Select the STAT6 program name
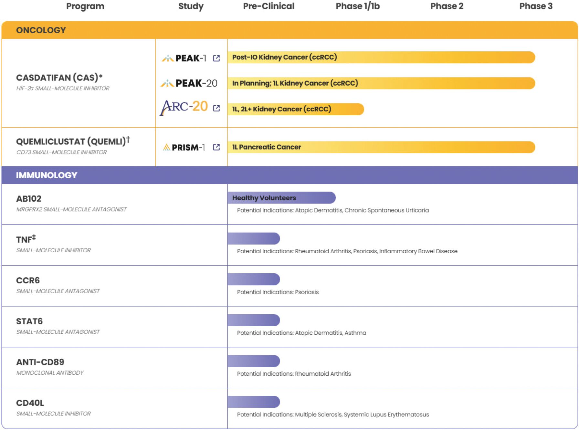The width and height of the screenshot is (579, 430). tap(29, 321)
